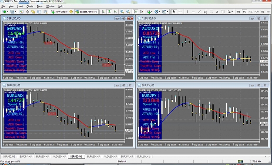Switch to candlestick chart mode

tap(109, 12)
